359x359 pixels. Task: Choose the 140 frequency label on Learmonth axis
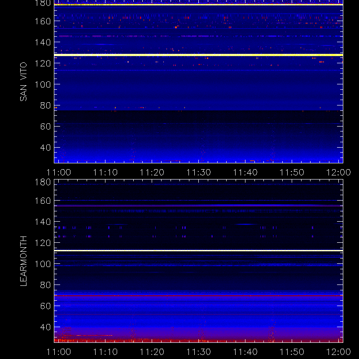pyautogui.click(x=43, y=222)
